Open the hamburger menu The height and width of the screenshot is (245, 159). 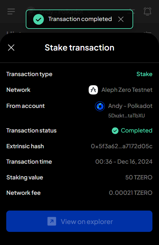click(11, 11)
